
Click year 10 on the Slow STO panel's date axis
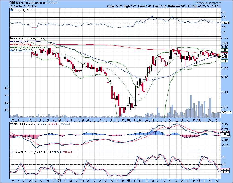point(199,181)
